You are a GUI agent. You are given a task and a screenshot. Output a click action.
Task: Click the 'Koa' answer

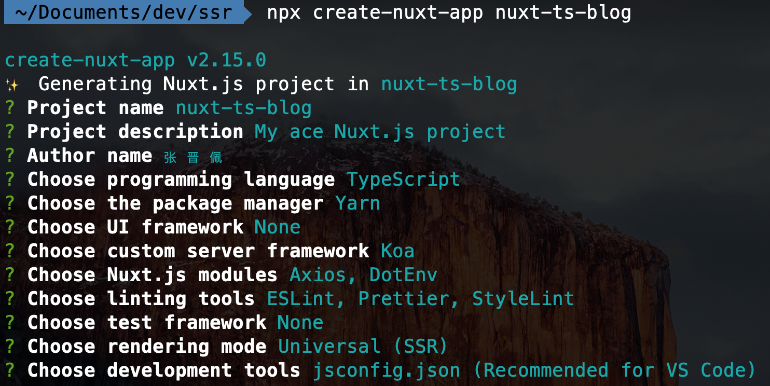coord(398,251)
